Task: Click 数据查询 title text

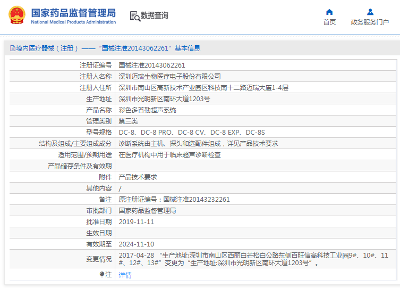Action: click(x=155, y=15)
